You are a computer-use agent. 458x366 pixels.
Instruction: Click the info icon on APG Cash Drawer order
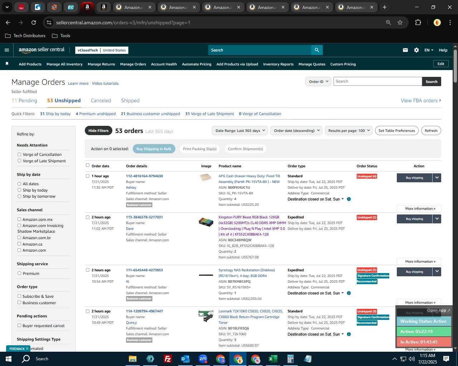pos(349,199)
